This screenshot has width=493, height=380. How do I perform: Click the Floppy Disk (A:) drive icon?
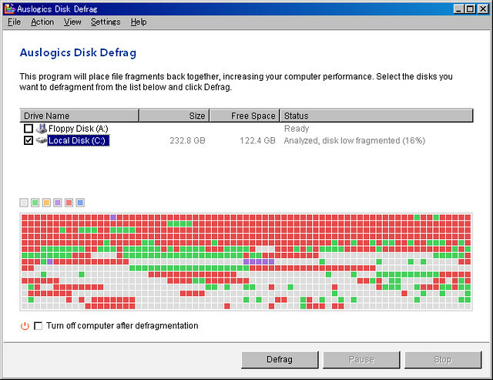pyautogui.click(x=42, y=129)
